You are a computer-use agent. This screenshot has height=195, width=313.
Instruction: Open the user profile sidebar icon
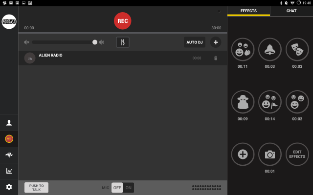9,123
